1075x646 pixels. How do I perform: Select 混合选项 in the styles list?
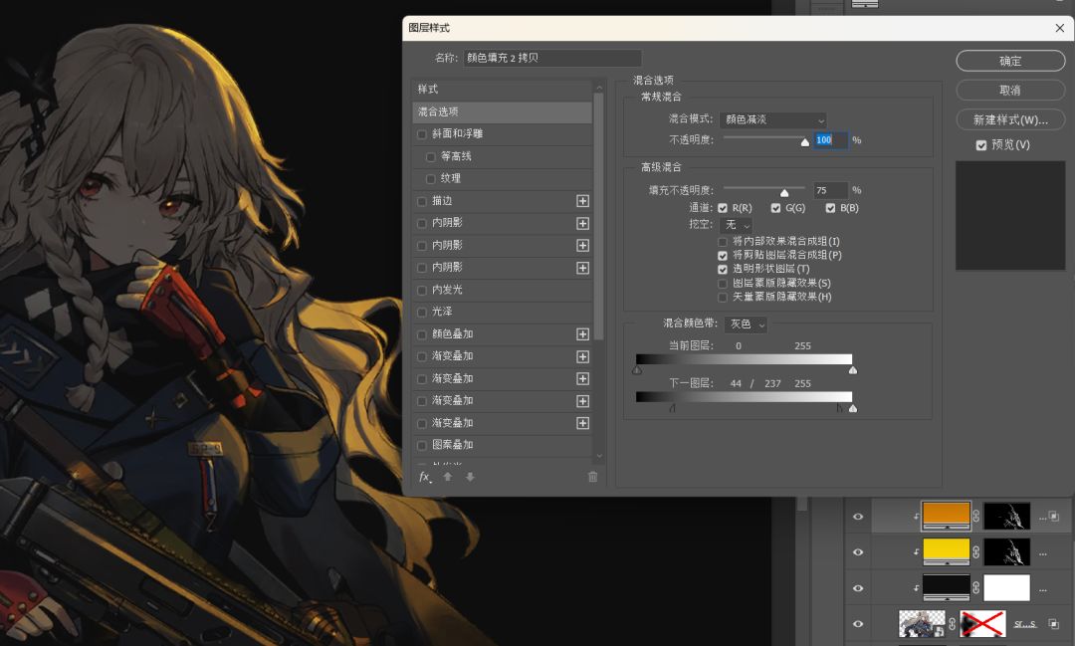click(x=503, y=111)
